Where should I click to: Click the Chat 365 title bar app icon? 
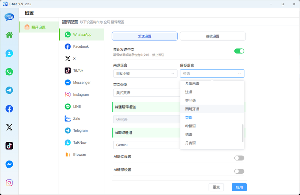coord(5,4)
